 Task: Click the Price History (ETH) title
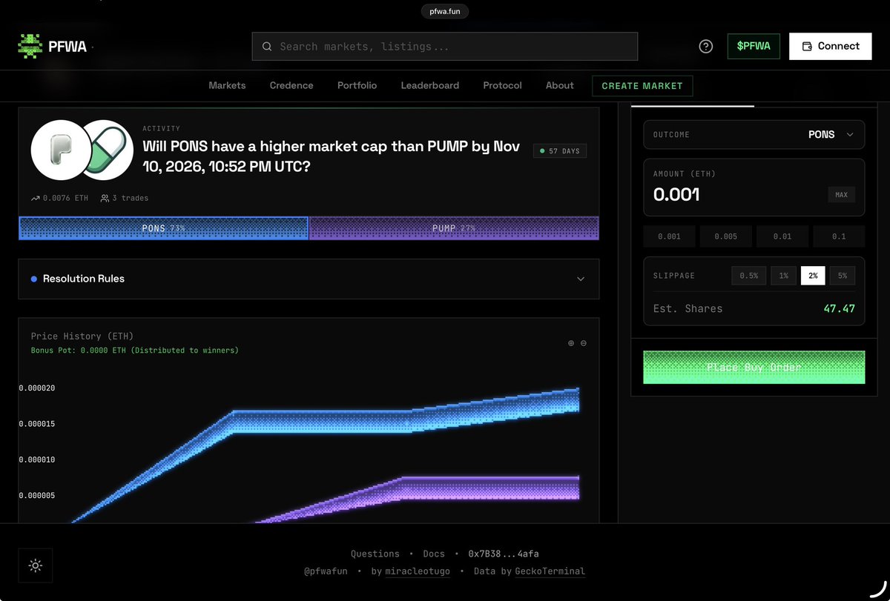[x=82, y=336]
